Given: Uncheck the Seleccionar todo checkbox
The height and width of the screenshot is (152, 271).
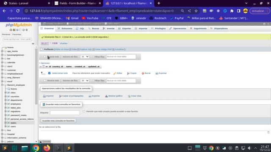Looking at the screenshot, I should click(49, 73).
